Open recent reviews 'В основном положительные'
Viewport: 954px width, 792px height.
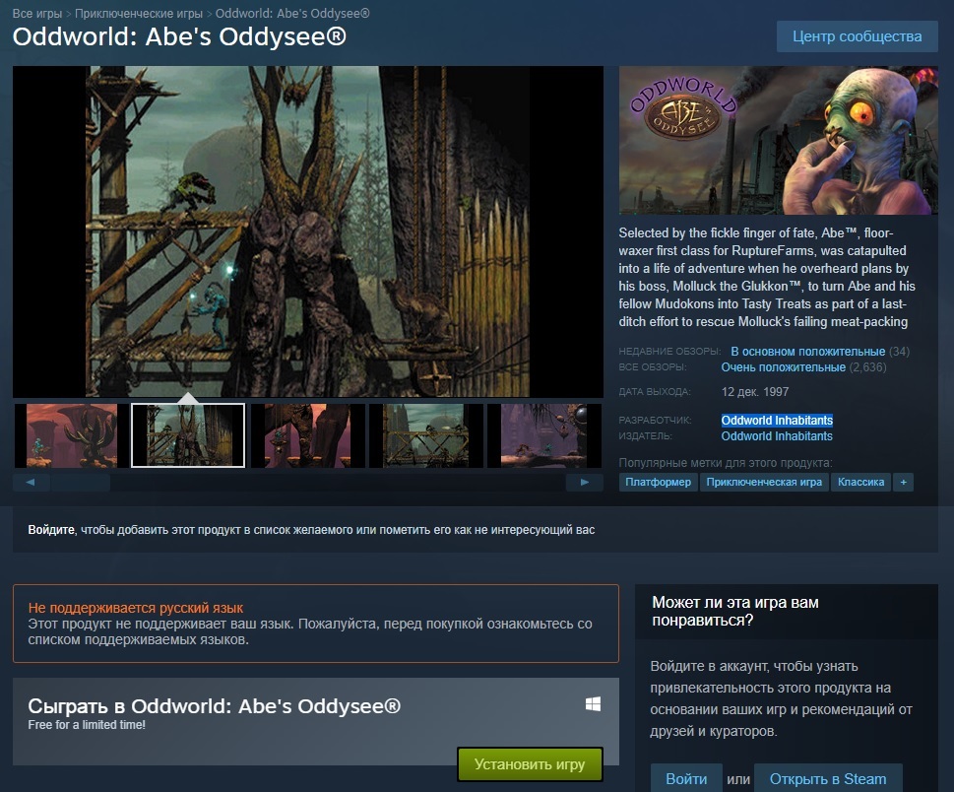point(807,352)
